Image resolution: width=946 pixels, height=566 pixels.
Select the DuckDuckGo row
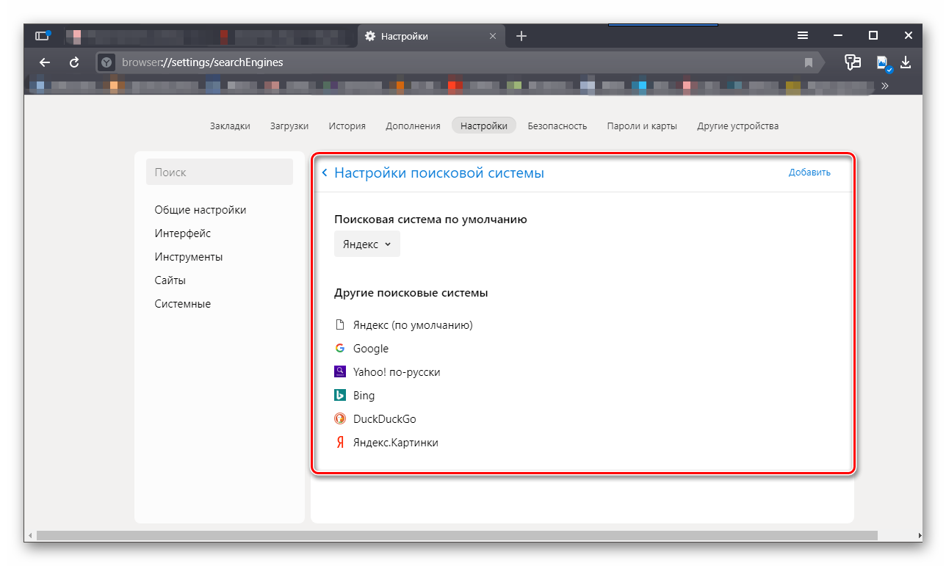[375, 419]
